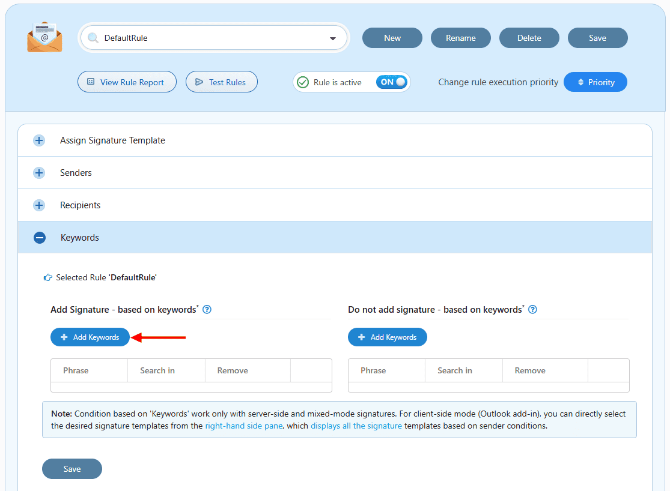Click the email envelope app logo
The image size is (670, 491).
pos(44,37)
